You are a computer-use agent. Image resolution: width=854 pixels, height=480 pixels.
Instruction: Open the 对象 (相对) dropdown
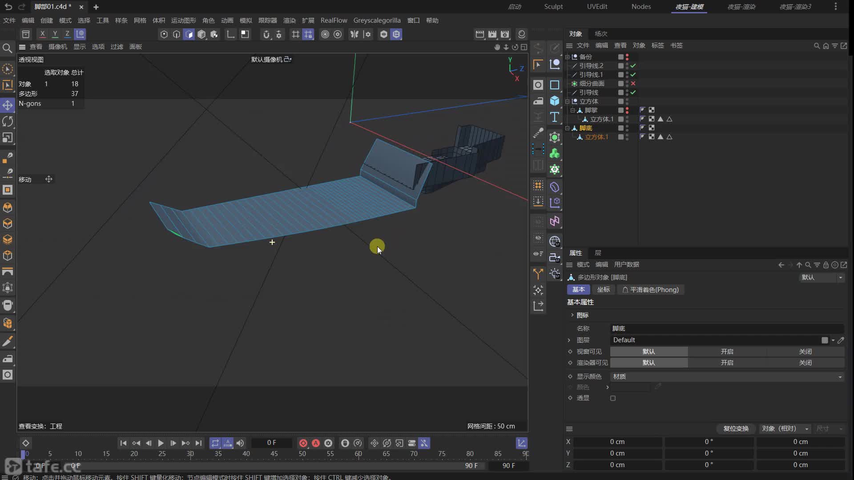[x=785, y=428]
